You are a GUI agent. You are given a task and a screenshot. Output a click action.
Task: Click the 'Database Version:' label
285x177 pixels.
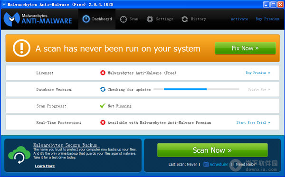54,90
